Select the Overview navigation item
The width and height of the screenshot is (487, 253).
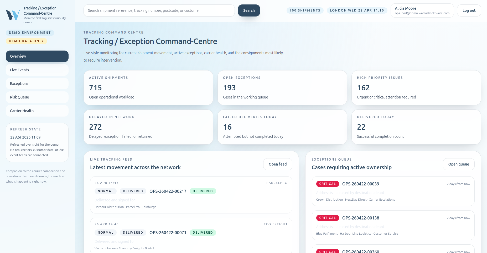(x=37, y=56)
